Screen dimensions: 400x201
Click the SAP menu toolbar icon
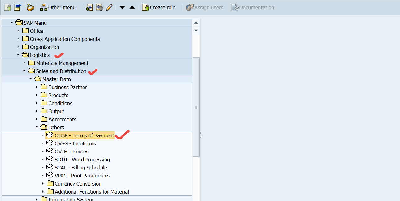pos(17,7)
